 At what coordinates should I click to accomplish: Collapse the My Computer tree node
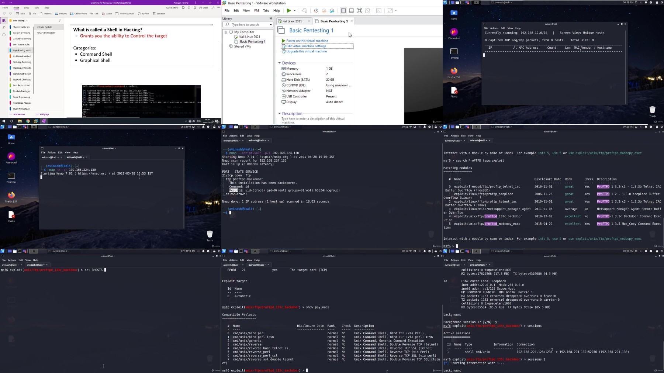pyautogui.click(x=226, y=32)
